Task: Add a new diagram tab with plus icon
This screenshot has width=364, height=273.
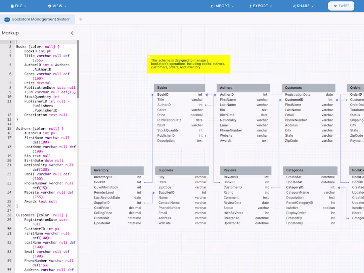Action: point(81,19)
